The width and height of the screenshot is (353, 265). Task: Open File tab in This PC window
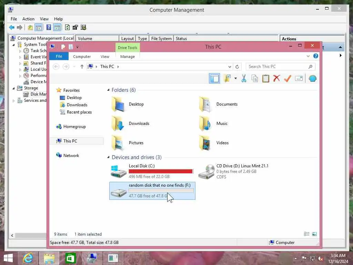pyautogui.click(x=59, y=56)
